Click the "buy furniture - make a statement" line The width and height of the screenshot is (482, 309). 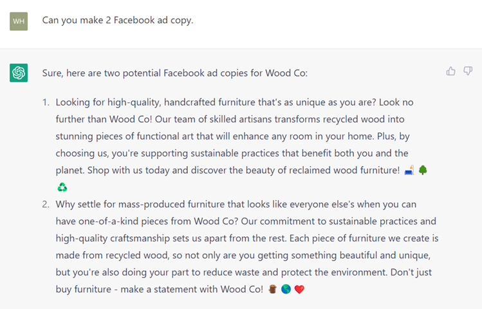(161, 289)
